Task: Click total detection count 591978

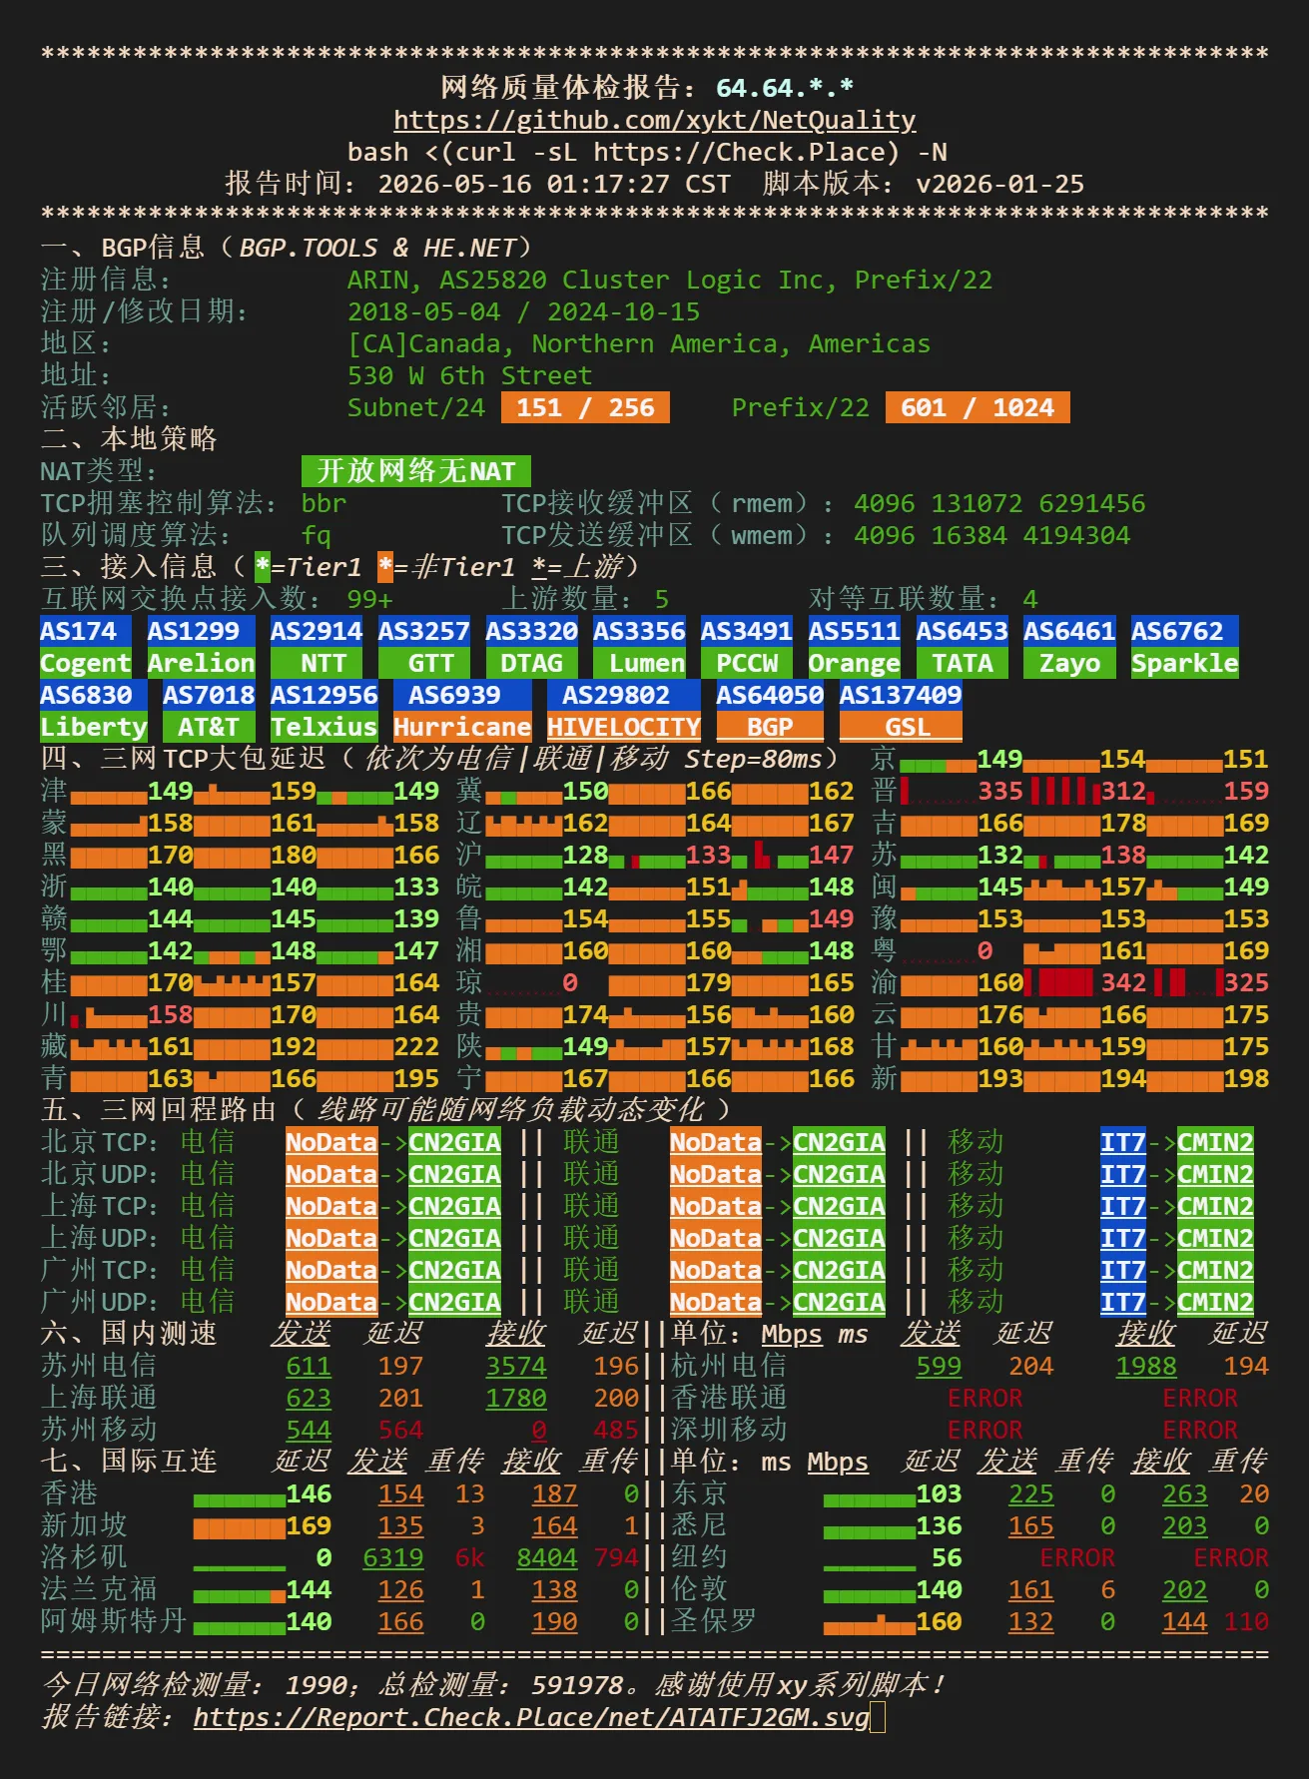Action: pyautogui.click(x=577, y=1685)
